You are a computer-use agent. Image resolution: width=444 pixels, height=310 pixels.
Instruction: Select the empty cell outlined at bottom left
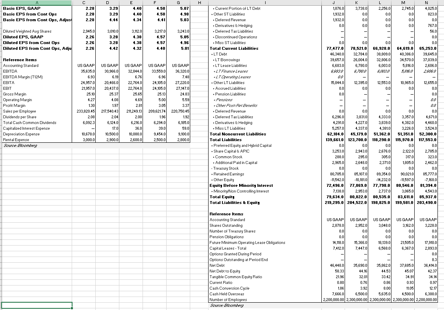[x=36, y=305]
